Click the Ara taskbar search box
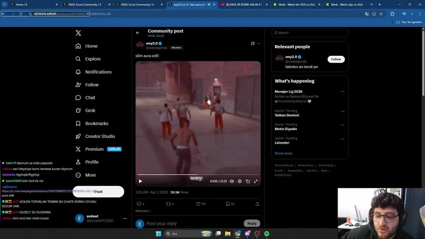425x239 pixels. point(189,234)
